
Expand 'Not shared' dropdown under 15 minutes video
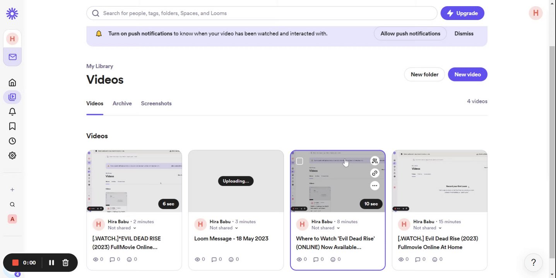[x=427, y=228]
